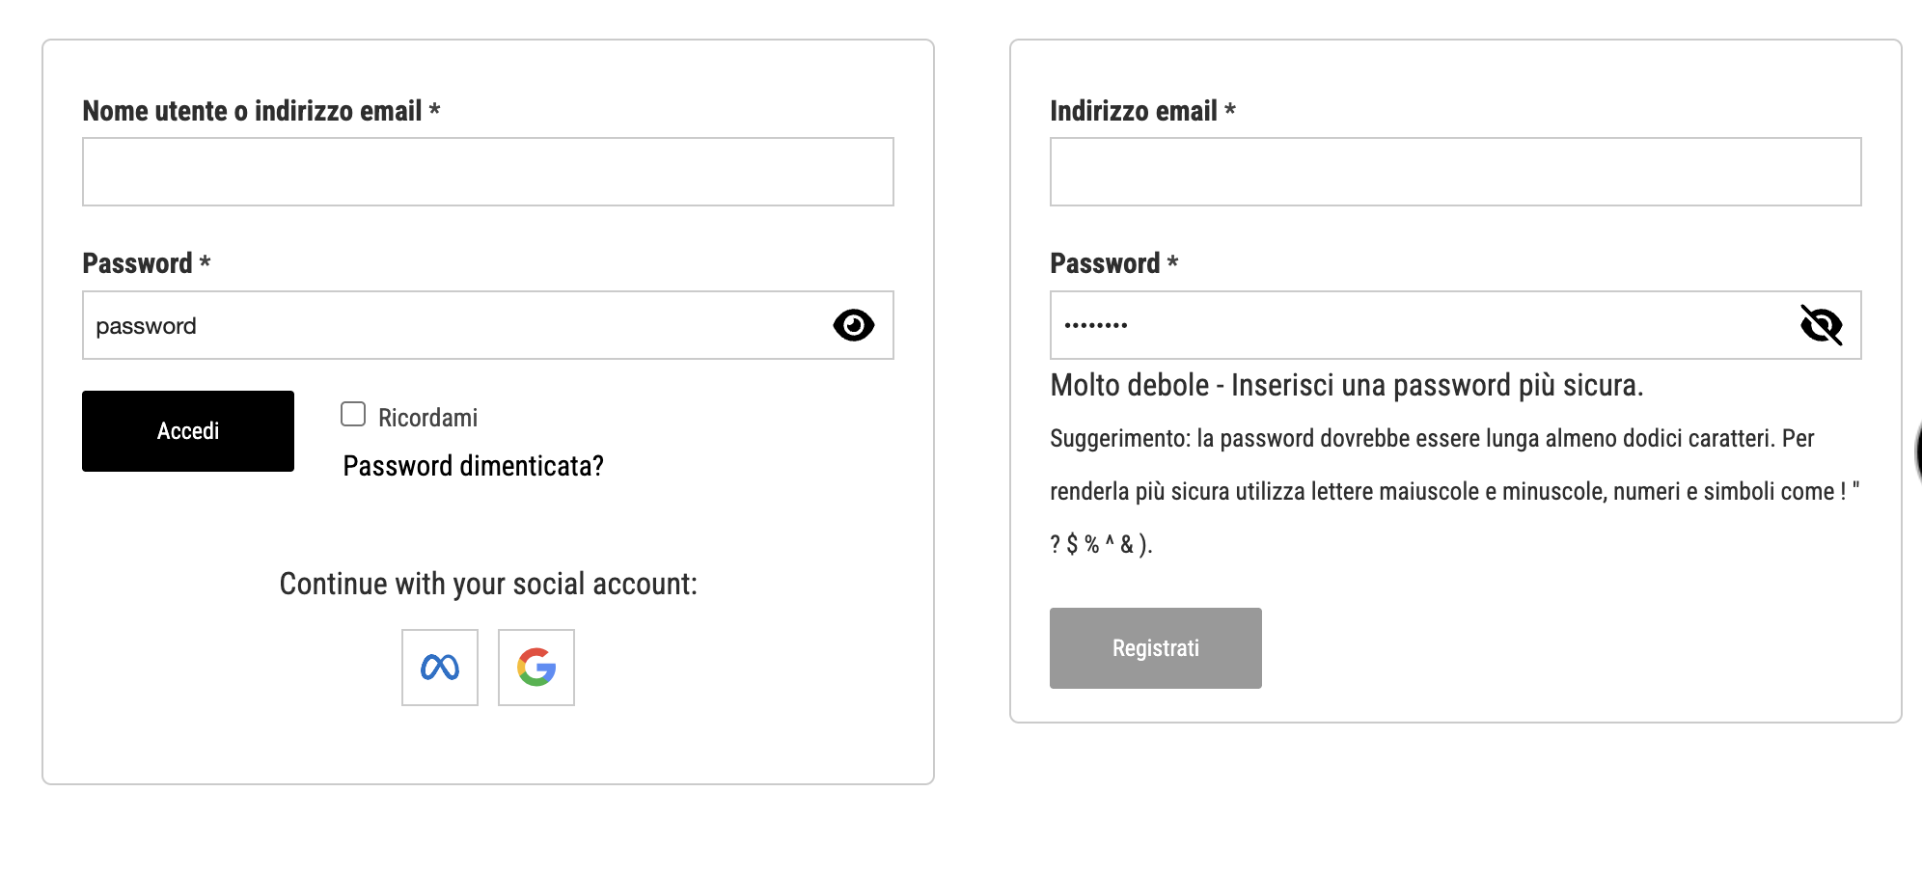Image resolution: width=1922 pixels, height=874 pixels.
Task: Click the Password label above login field
Action: pos(138,263)
